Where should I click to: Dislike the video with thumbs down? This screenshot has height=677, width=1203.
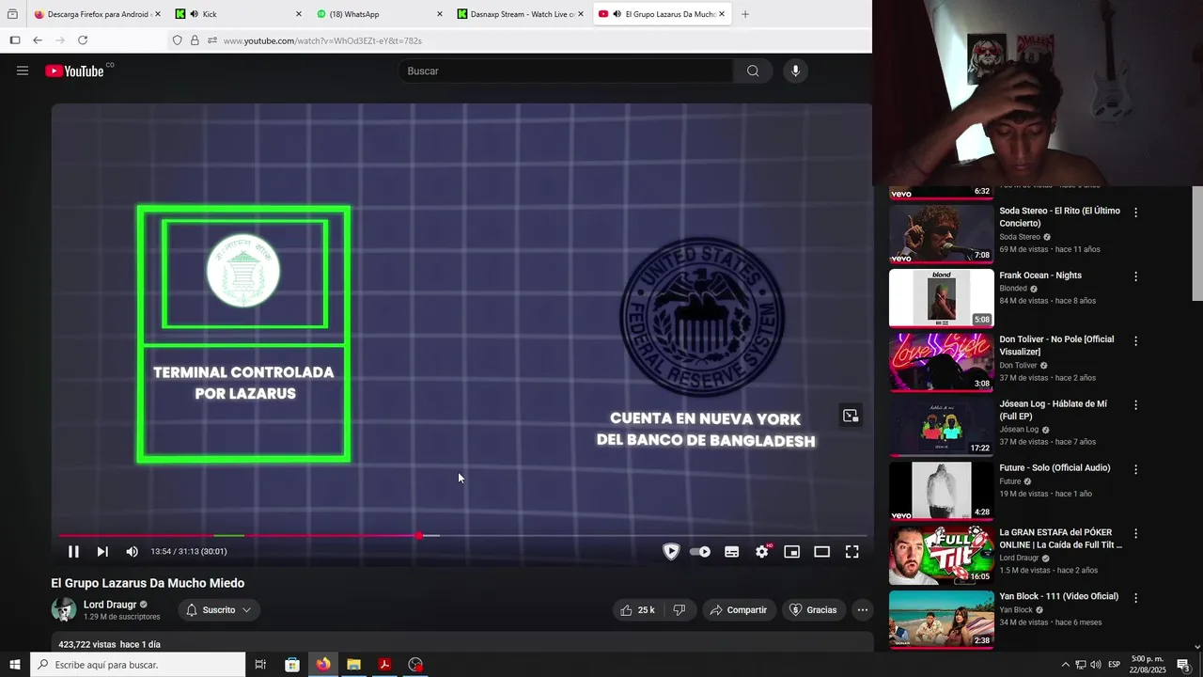coord(680,610)
